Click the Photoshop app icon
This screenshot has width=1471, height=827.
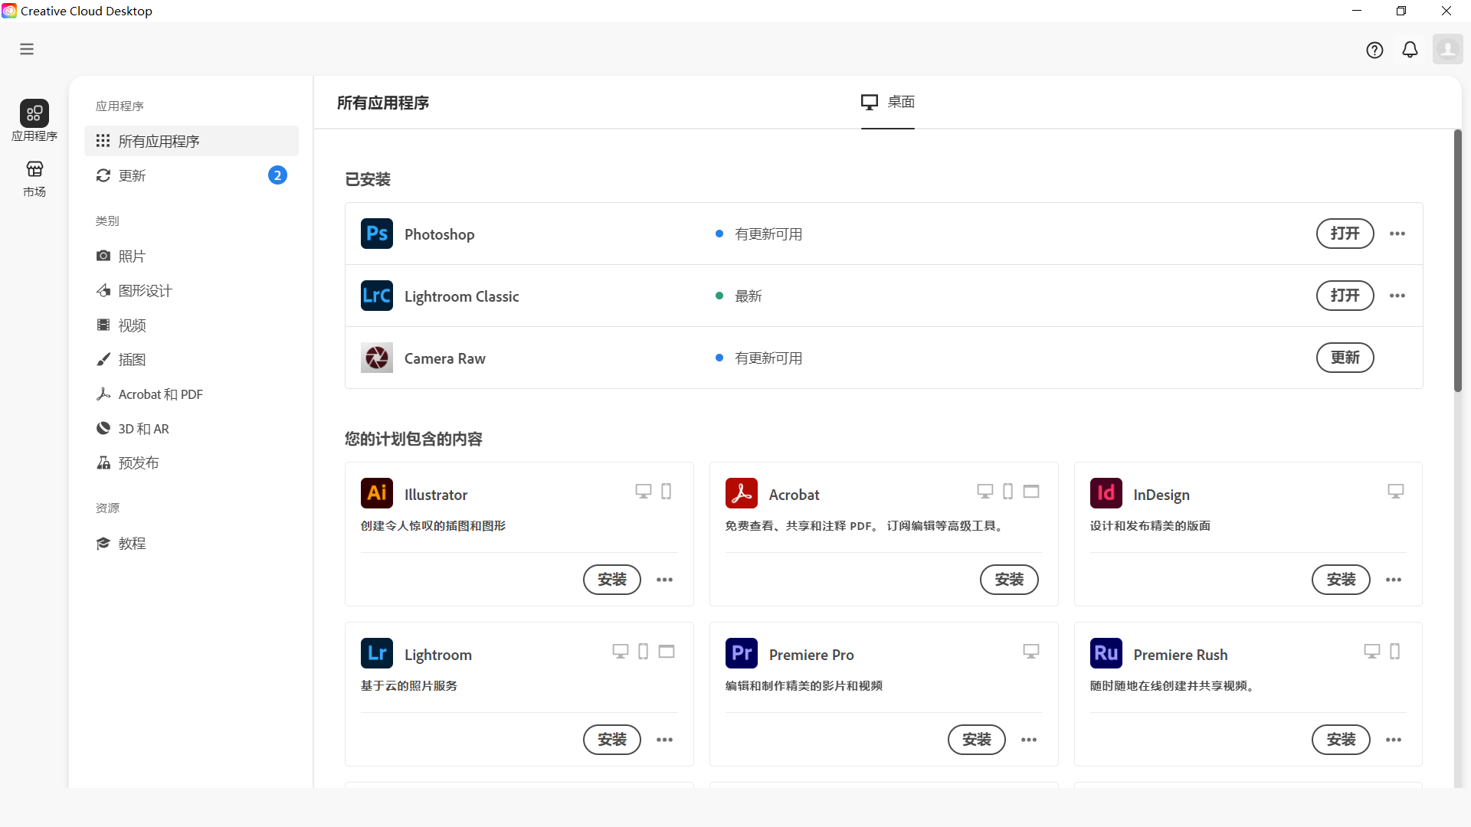pyautogui.click(x=376, y=234)
